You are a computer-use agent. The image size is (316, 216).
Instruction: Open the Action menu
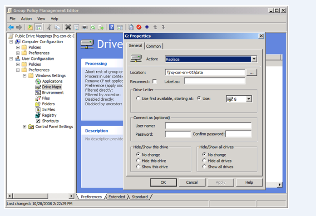(x=26, y=19)
